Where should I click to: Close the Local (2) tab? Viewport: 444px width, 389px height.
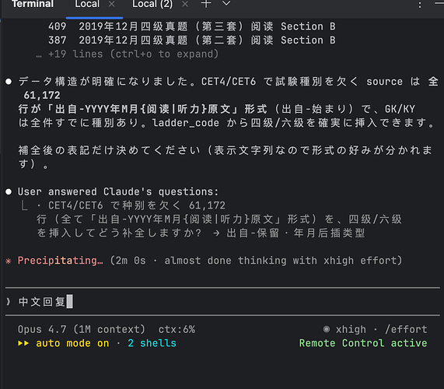[x=185, y=4]
